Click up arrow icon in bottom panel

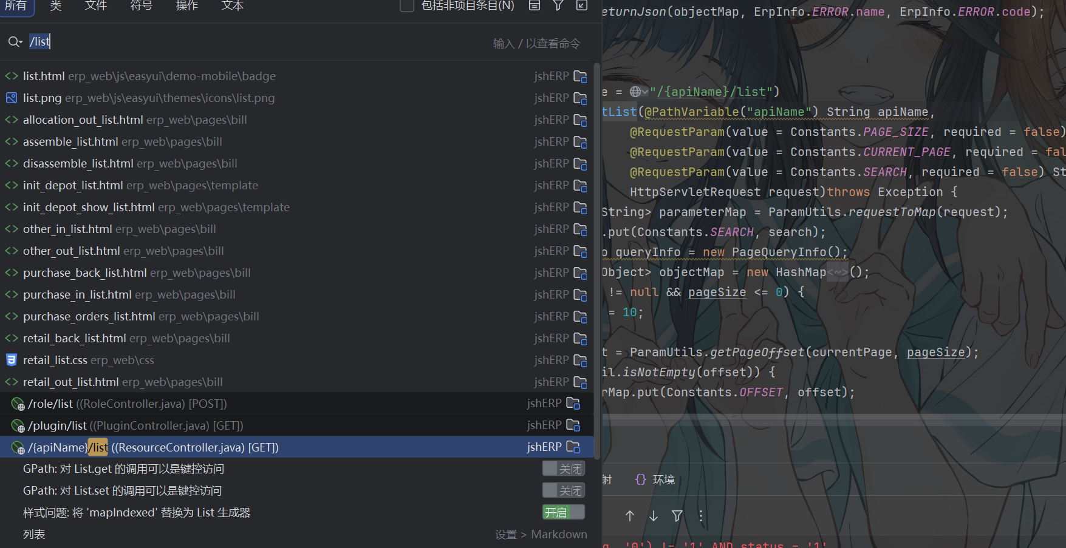point(630,516)
